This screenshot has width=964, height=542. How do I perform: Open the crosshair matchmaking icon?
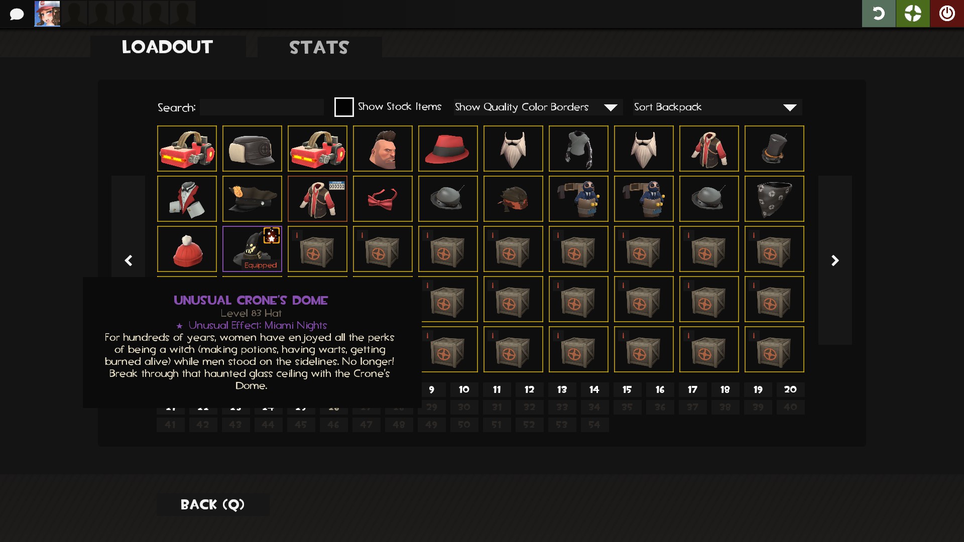pyautogui.click(x=913, y=14)
